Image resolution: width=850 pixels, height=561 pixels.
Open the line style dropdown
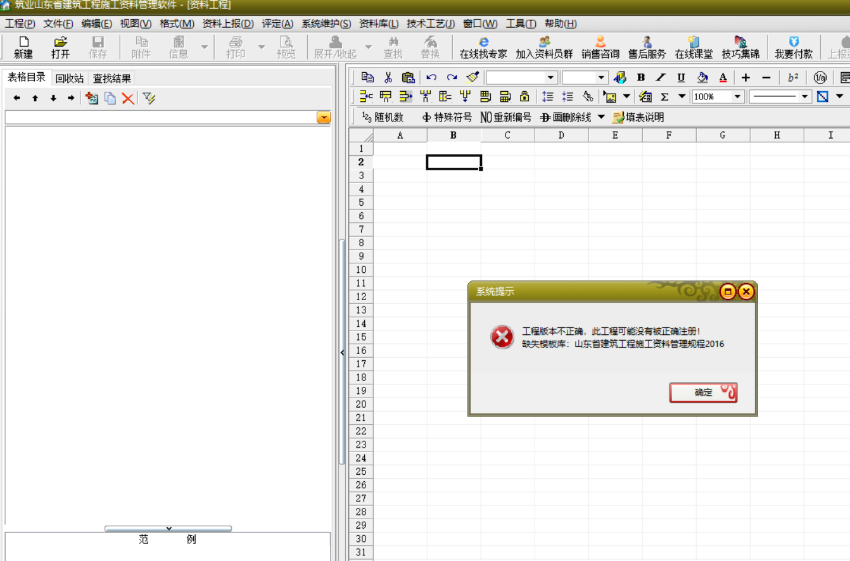[x=805, y=97]
